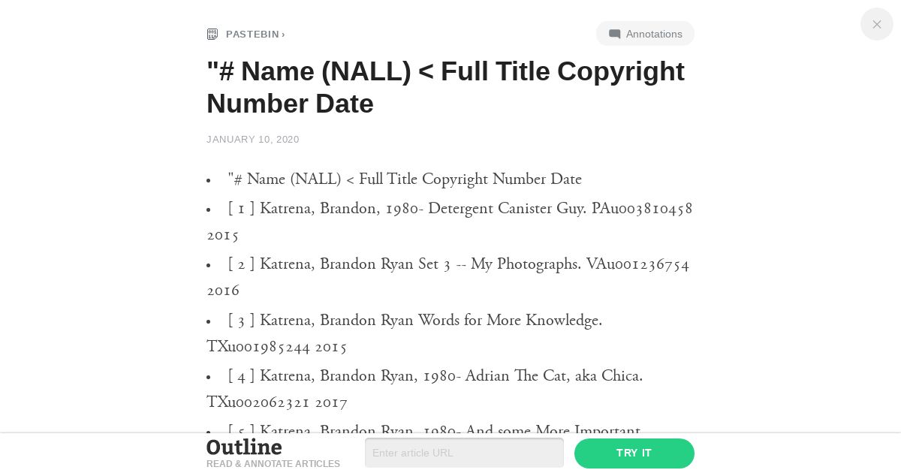901x473 pixels.
Task: Click the Adrian The Cat list entry
Action: (425, 389)
